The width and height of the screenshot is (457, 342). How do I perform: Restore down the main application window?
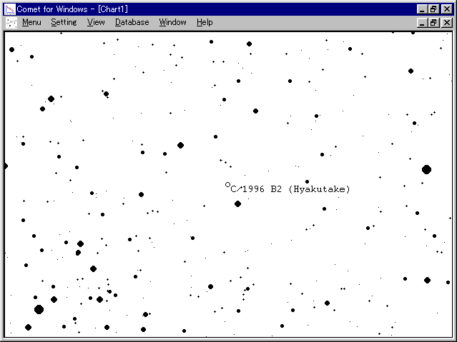(x=434, y=9)
